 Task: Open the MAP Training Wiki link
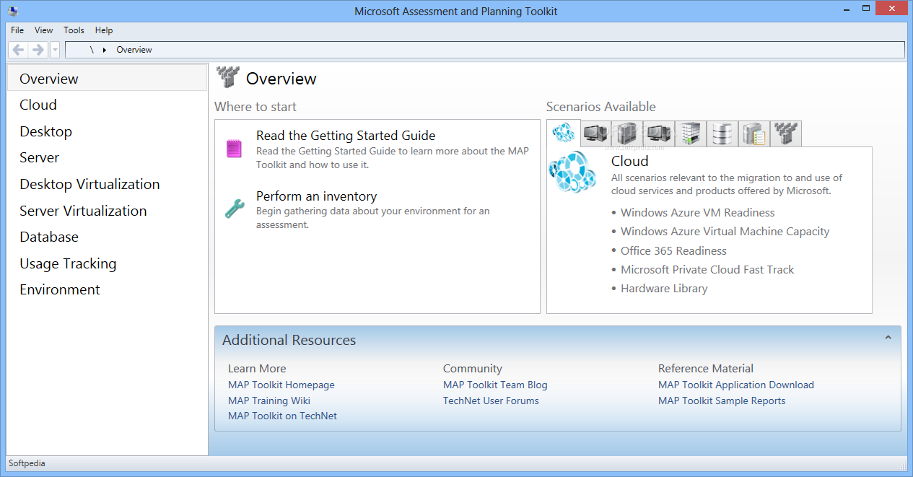269,401
